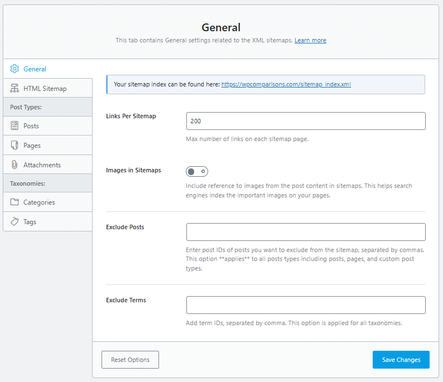Open the Learn more link

pyautogui.click(x=310, y=40)
